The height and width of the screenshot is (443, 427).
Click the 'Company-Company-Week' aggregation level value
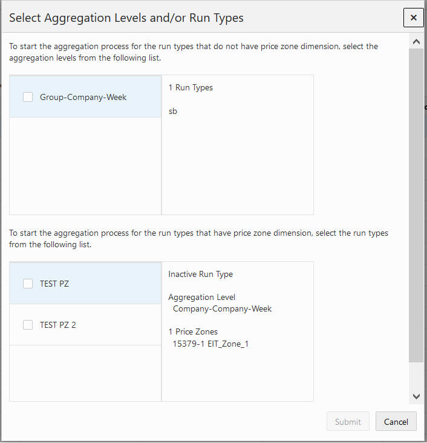[x=222, y=308]
